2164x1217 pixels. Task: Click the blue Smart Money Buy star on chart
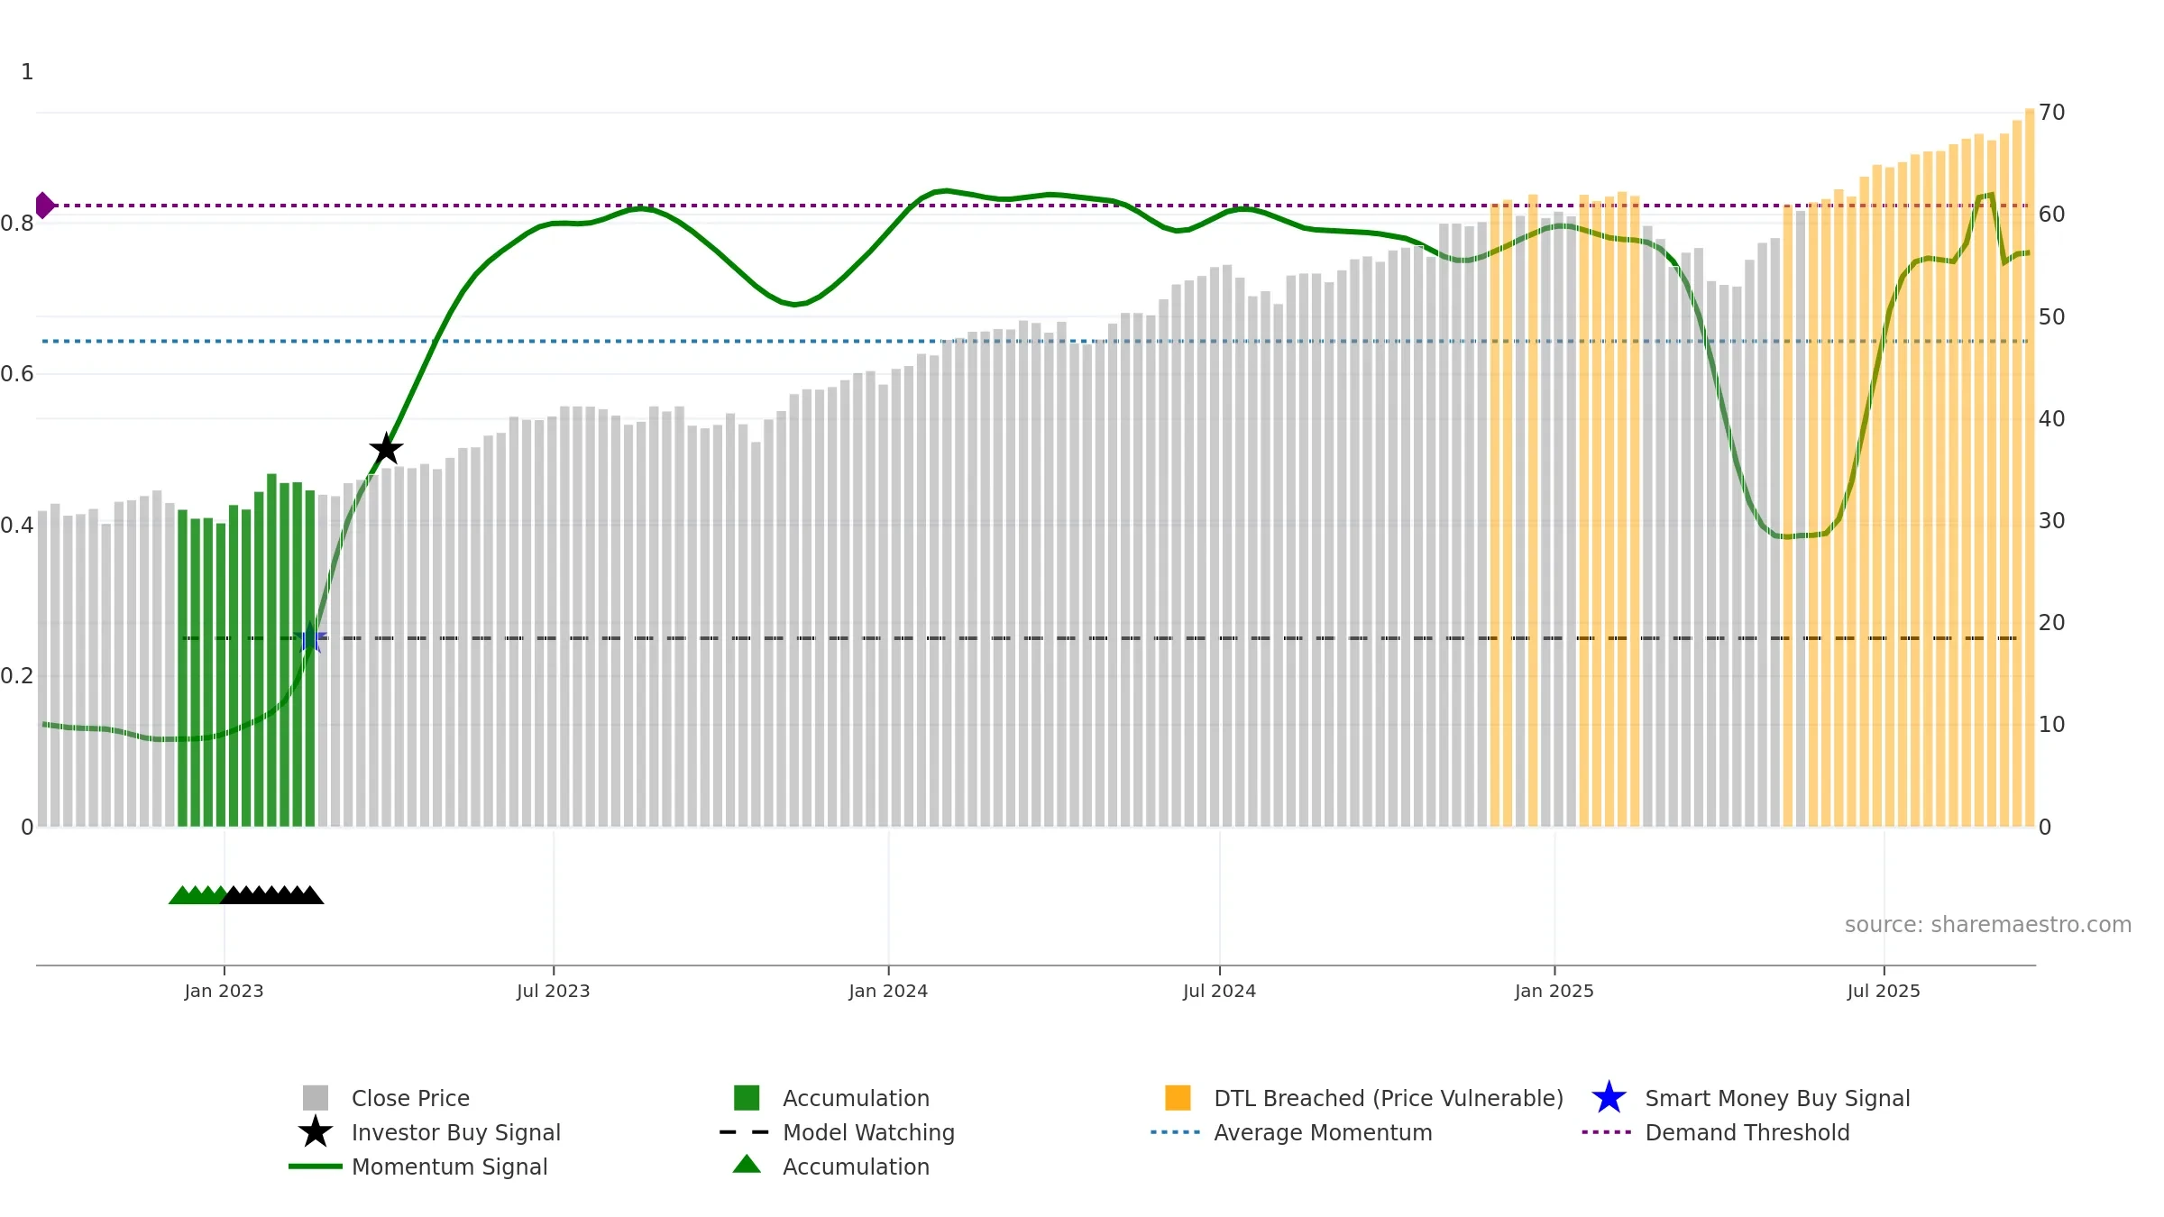coord(310,637)
